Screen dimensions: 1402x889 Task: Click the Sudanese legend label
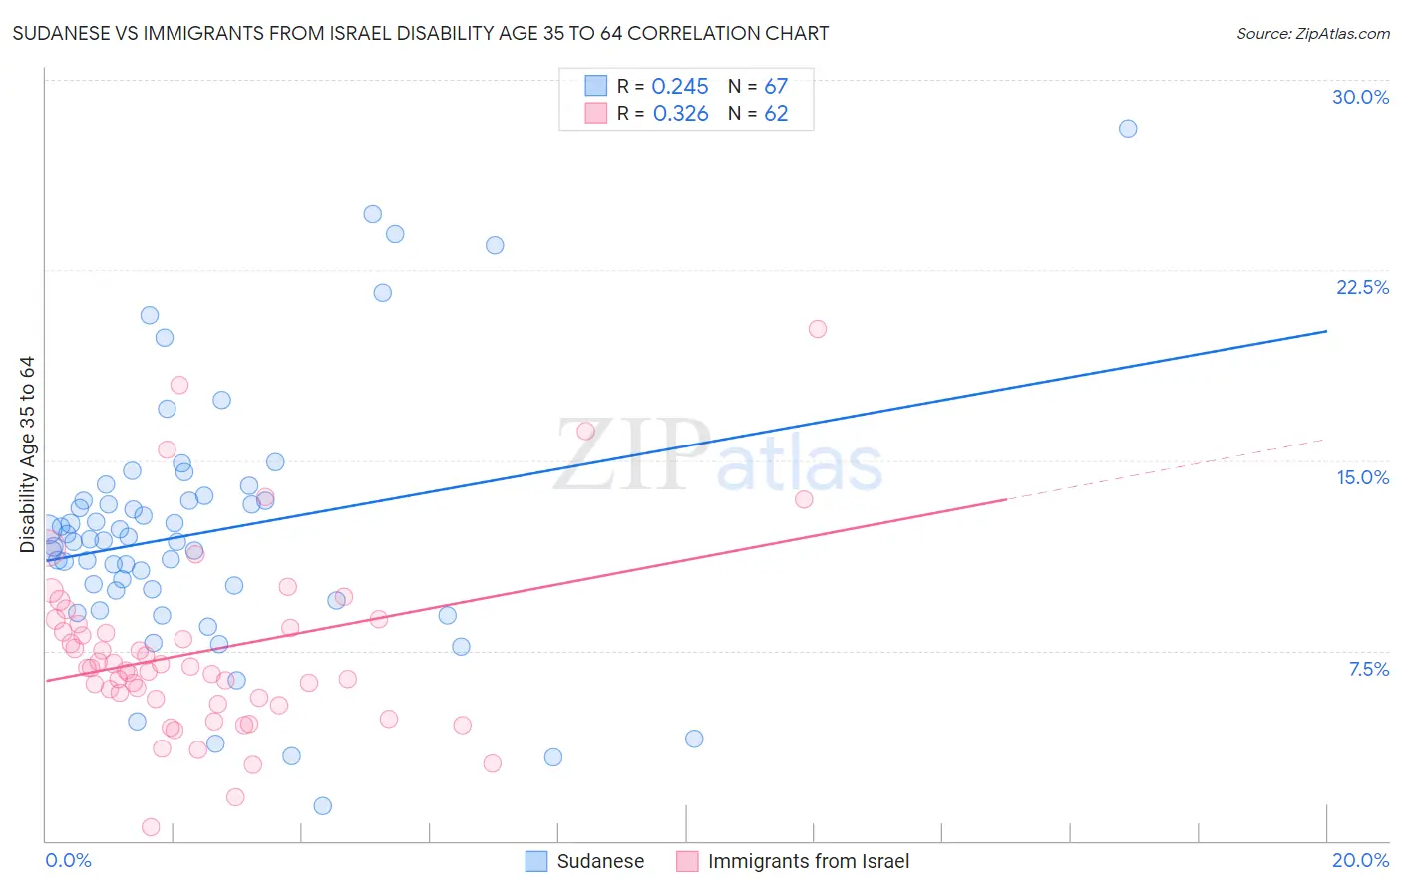click(x=600, y=861)
